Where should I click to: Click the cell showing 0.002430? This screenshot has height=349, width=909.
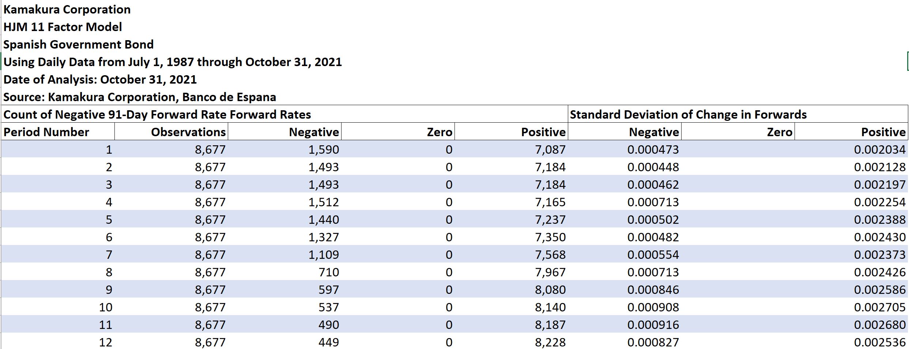coord(851,237)
